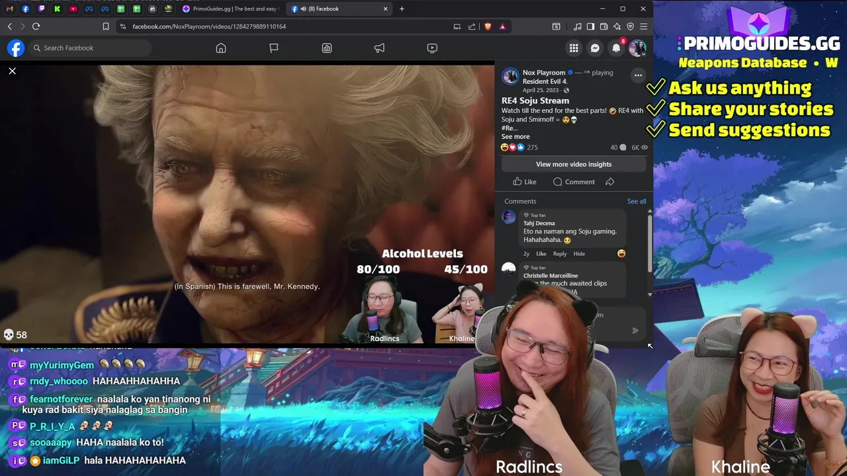Open Brave VPN shield icon

pyautogui.click(x=630, y=26)
